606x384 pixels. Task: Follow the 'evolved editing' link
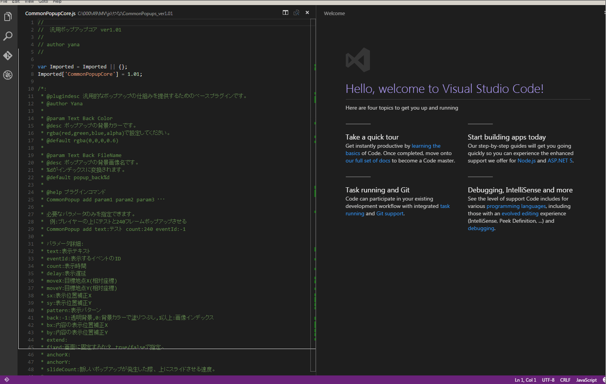click(520, 214)
